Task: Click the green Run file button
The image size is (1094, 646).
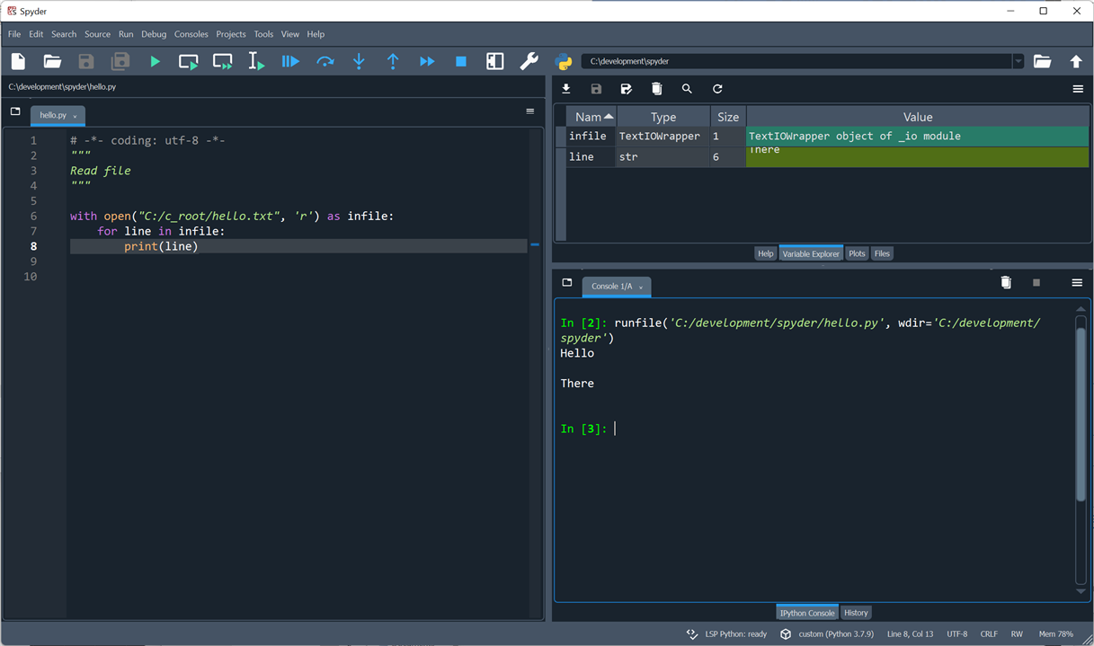Action: point(155,62)
